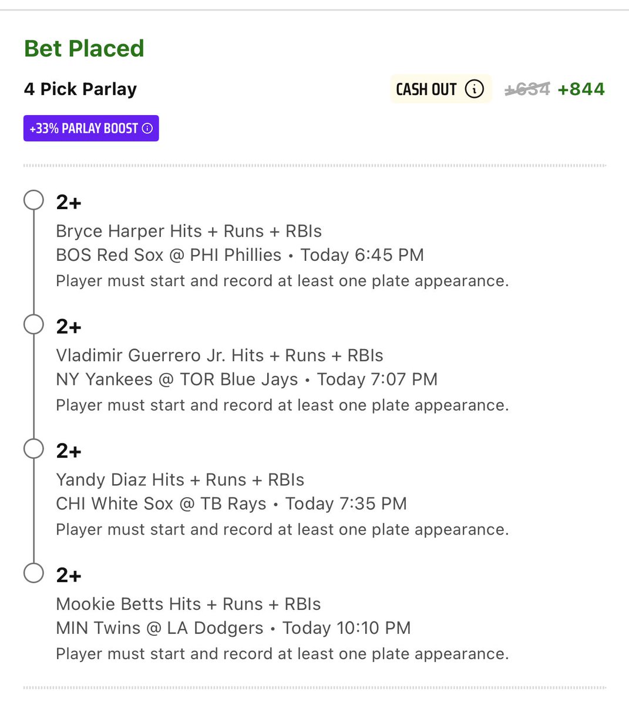
Task: Click the Bet Placed heading
Action: pyautogui.click(x=84, y=48)
